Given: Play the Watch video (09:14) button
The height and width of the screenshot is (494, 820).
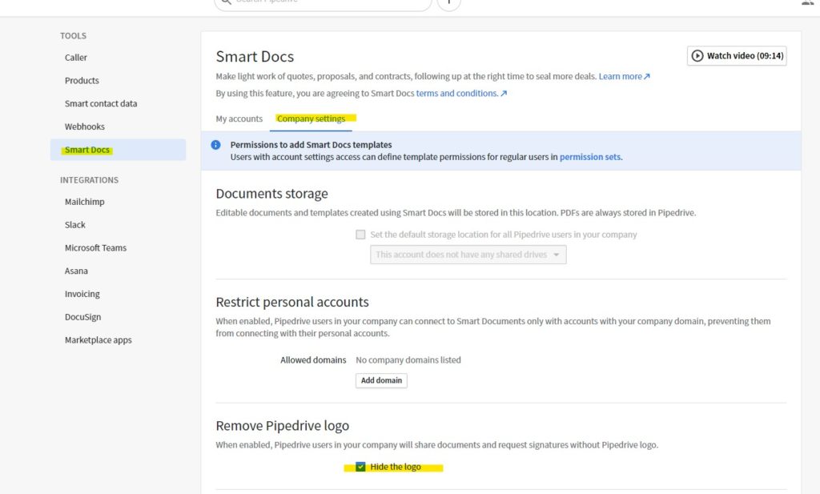Looking at the screenshot, I should pyautogui.click(x=737, y=56).
